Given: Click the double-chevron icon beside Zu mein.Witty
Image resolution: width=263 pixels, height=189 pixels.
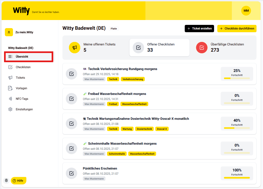Looking at the screenshot, I should 9,32.
